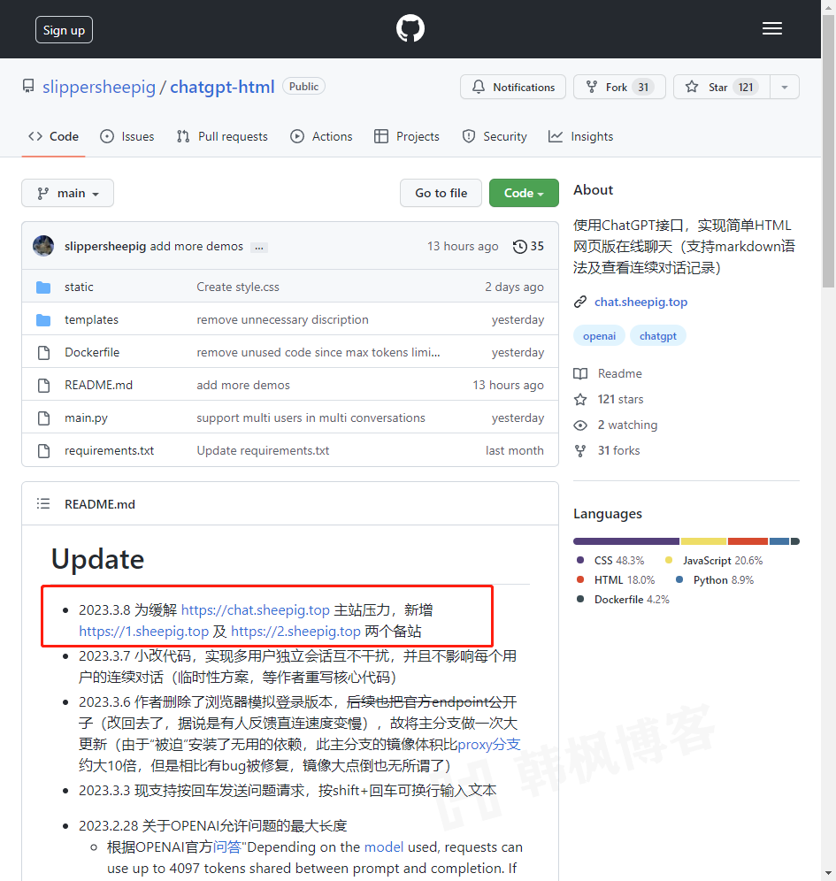Open the GitHub homepage logo

pyautogui.click(x=410, y=27)
